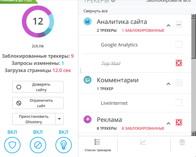Click the Реклама heading

coord(109,120)
